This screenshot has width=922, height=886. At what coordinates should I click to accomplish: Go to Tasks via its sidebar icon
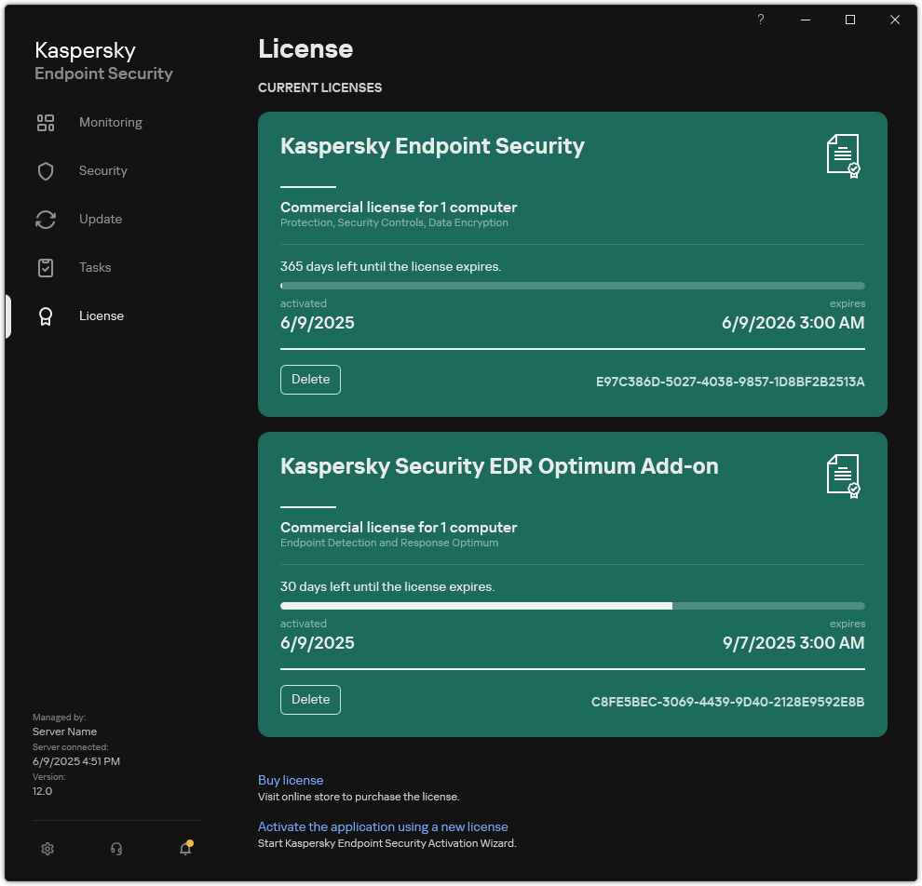click(46, 267)
